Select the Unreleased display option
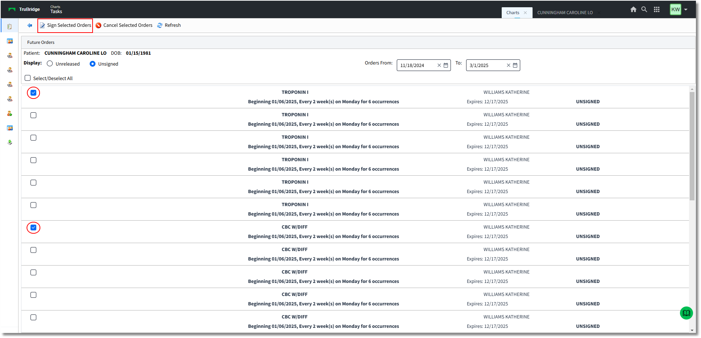 pos(50,64)
